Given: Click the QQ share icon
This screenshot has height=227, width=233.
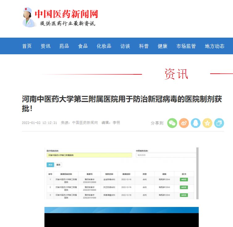Looking at the screenshot, I should 196,123.
